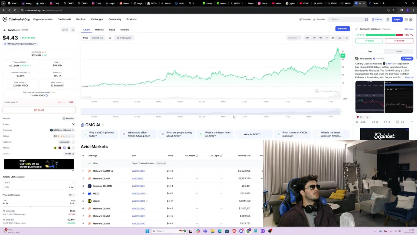Open Cryptocurrencies navigation menu
417x235 pixels.
43,19
